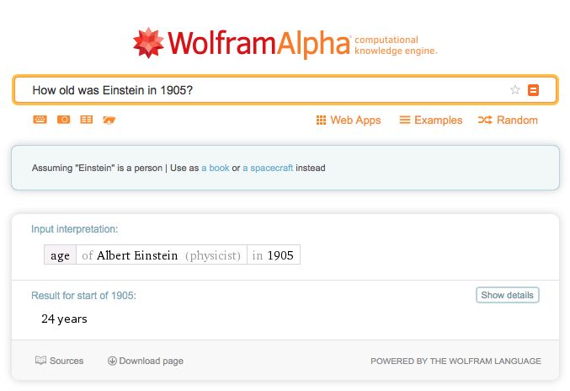Click 'Powered by the Wolfram Language' link
Screen dimensions: 570x391
click(455, 361)
